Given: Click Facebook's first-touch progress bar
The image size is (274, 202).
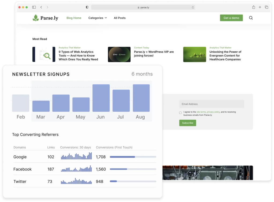Looking at the screenshot, I should coord(133,169).
